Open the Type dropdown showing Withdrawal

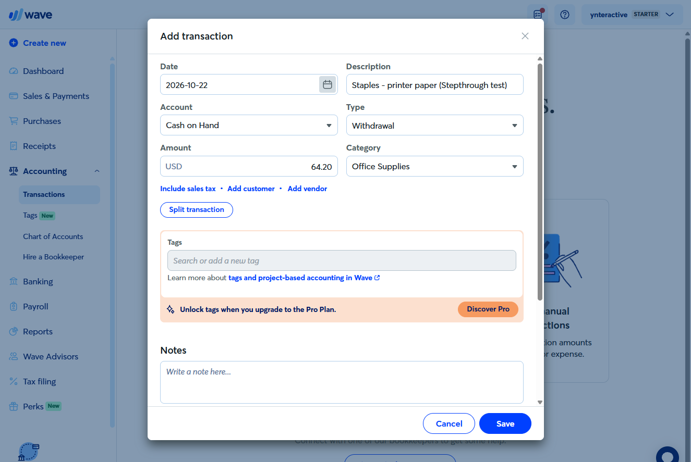point(434,125)
